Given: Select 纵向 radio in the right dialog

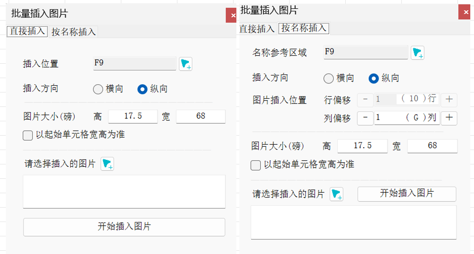Looking at the screenshot, I should [373, 79].
